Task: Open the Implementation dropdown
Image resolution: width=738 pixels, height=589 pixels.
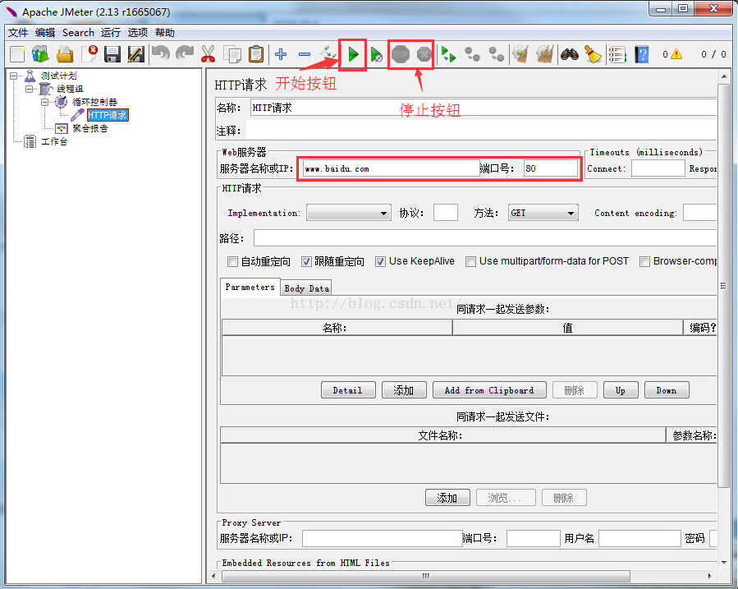Action: [349, 214]
